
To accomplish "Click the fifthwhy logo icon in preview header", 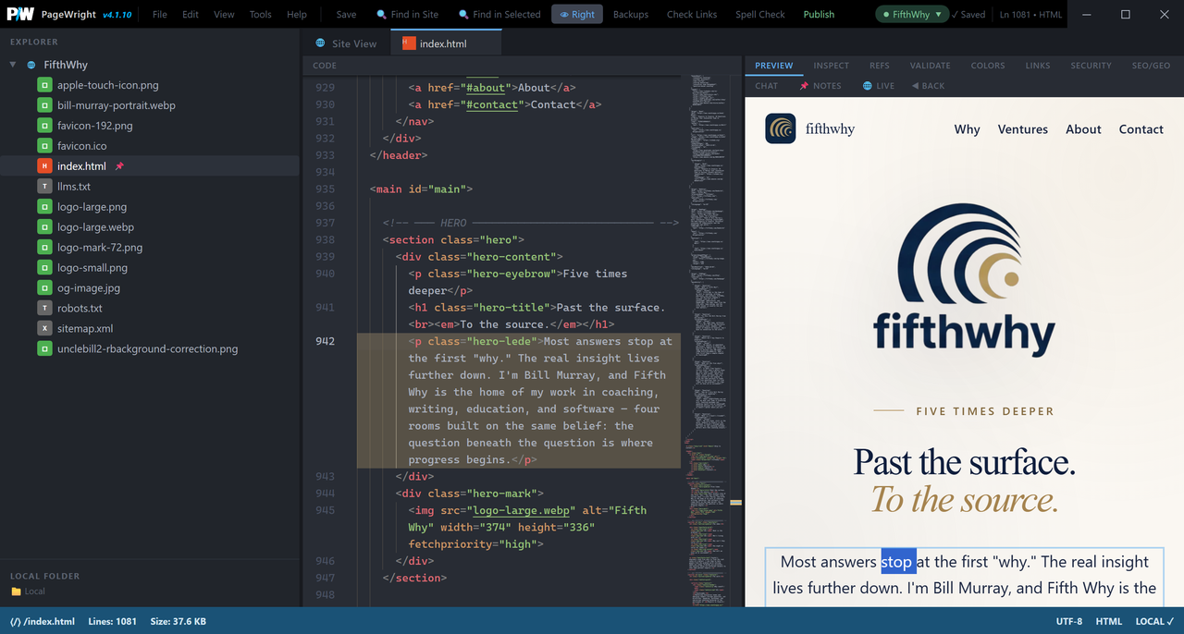I will (x=781, y=128).
